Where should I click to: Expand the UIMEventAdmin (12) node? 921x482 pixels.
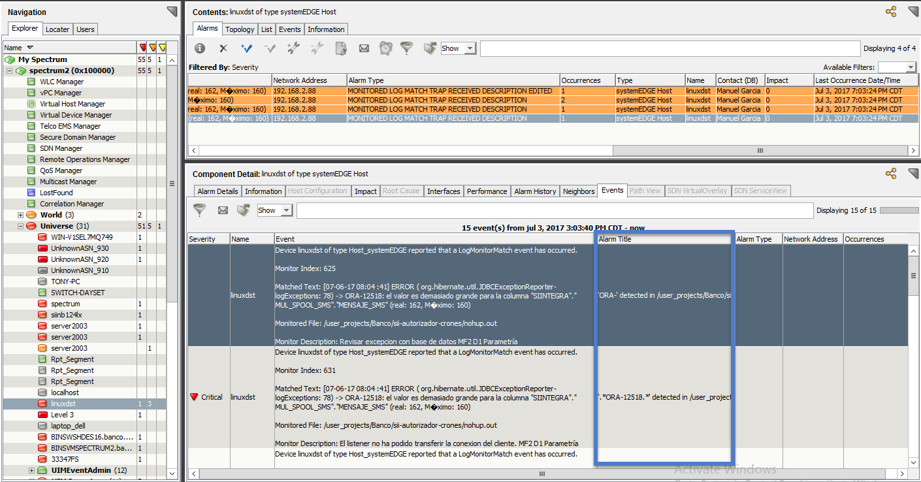31,470
